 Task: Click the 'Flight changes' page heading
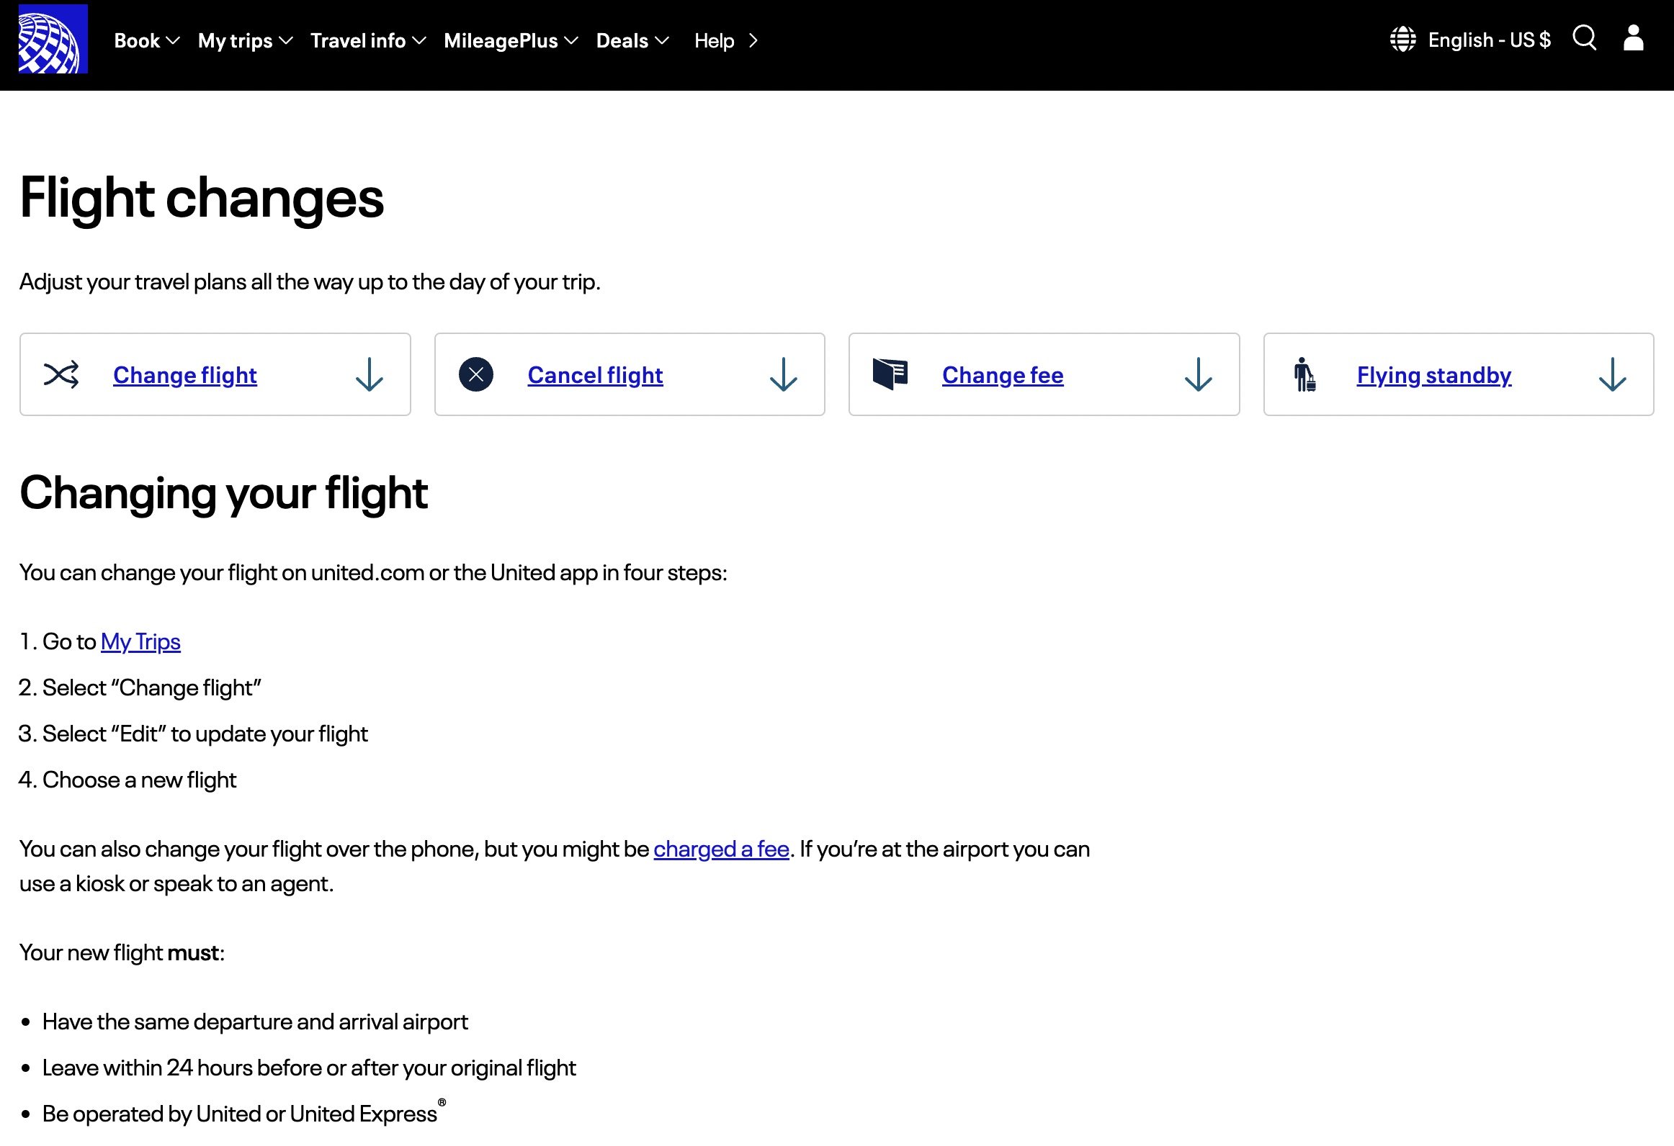pyautogui.click(x=202, y=197)
